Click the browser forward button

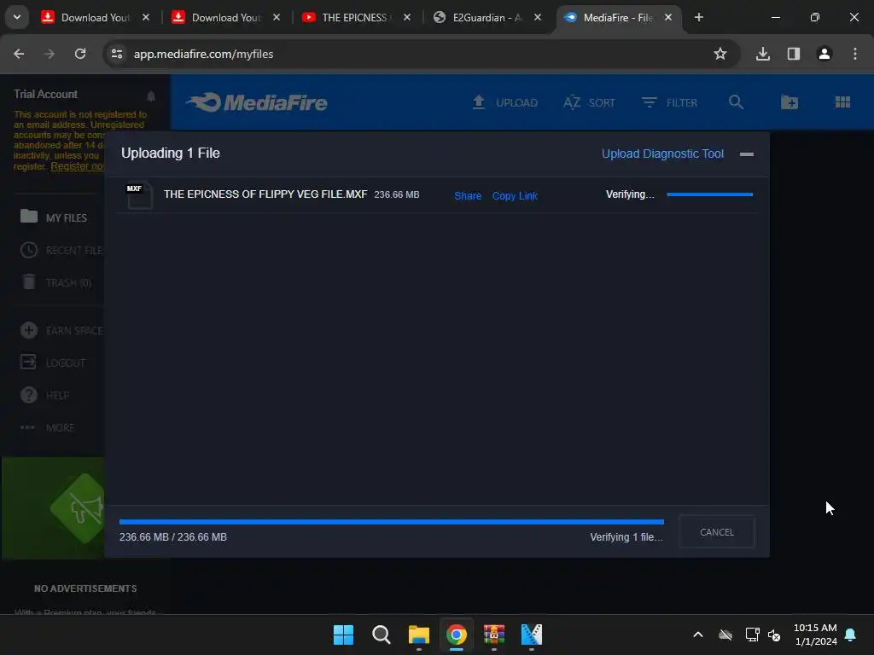[x=50, y=54]
